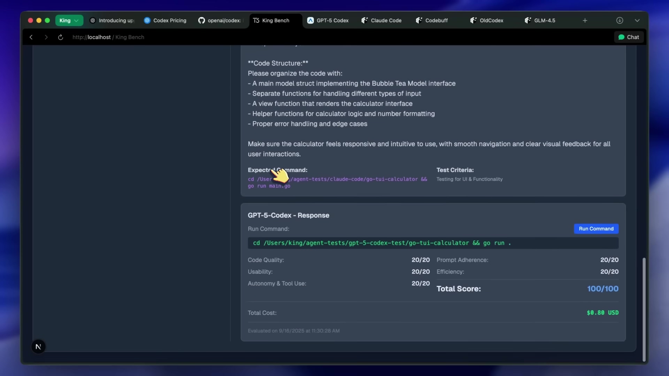Image resolution: width=669 pixels, height=376 pixels.
Task: Switch to the Introducing up tab
Action: (x=112, y=21)
